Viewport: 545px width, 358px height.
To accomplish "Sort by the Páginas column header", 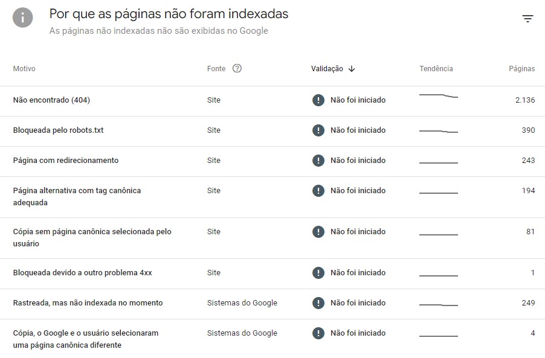I will 522,68.
